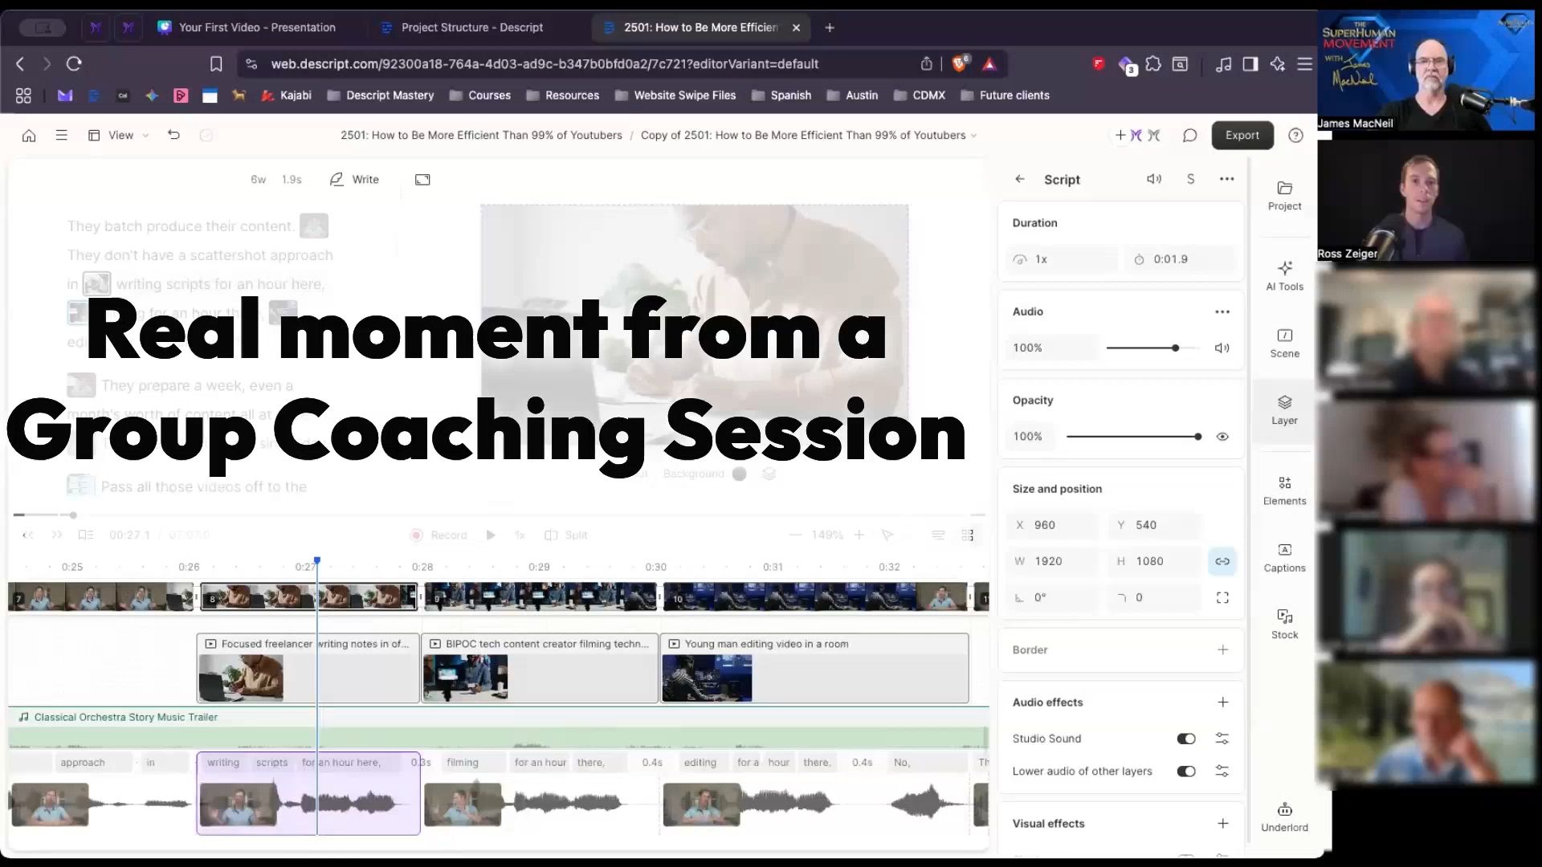Switch to Your First Video - Presentation tab
This screenshot has height=867, width=1542.
pyautogui.click(x=247, y=27)
